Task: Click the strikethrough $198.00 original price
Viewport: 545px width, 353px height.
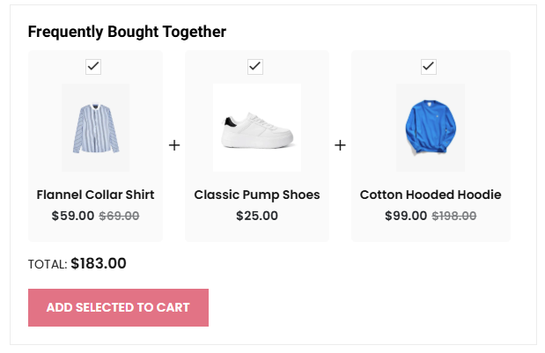Action: click(454, 216)
